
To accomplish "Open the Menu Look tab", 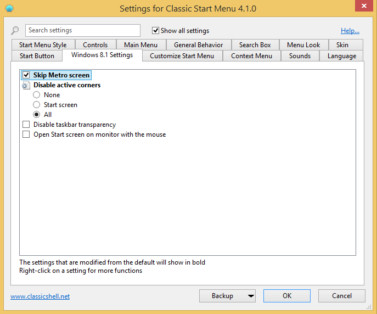I will coord(303,45).
